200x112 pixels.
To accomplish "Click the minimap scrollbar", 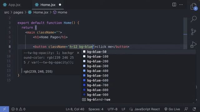I will (x=185, y=34).
